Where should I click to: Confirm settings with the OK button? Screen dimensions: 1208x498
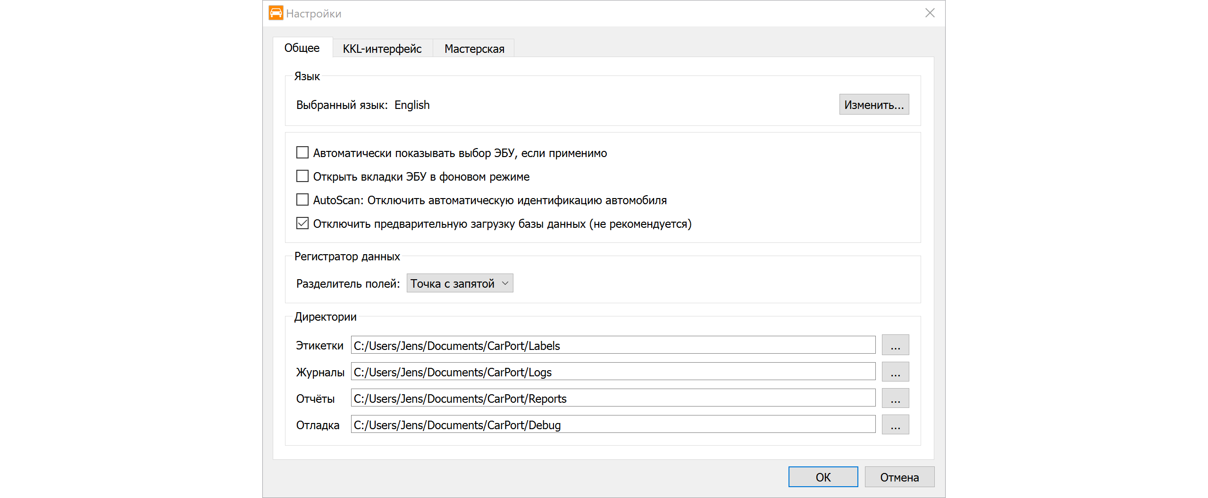(823, 477)
